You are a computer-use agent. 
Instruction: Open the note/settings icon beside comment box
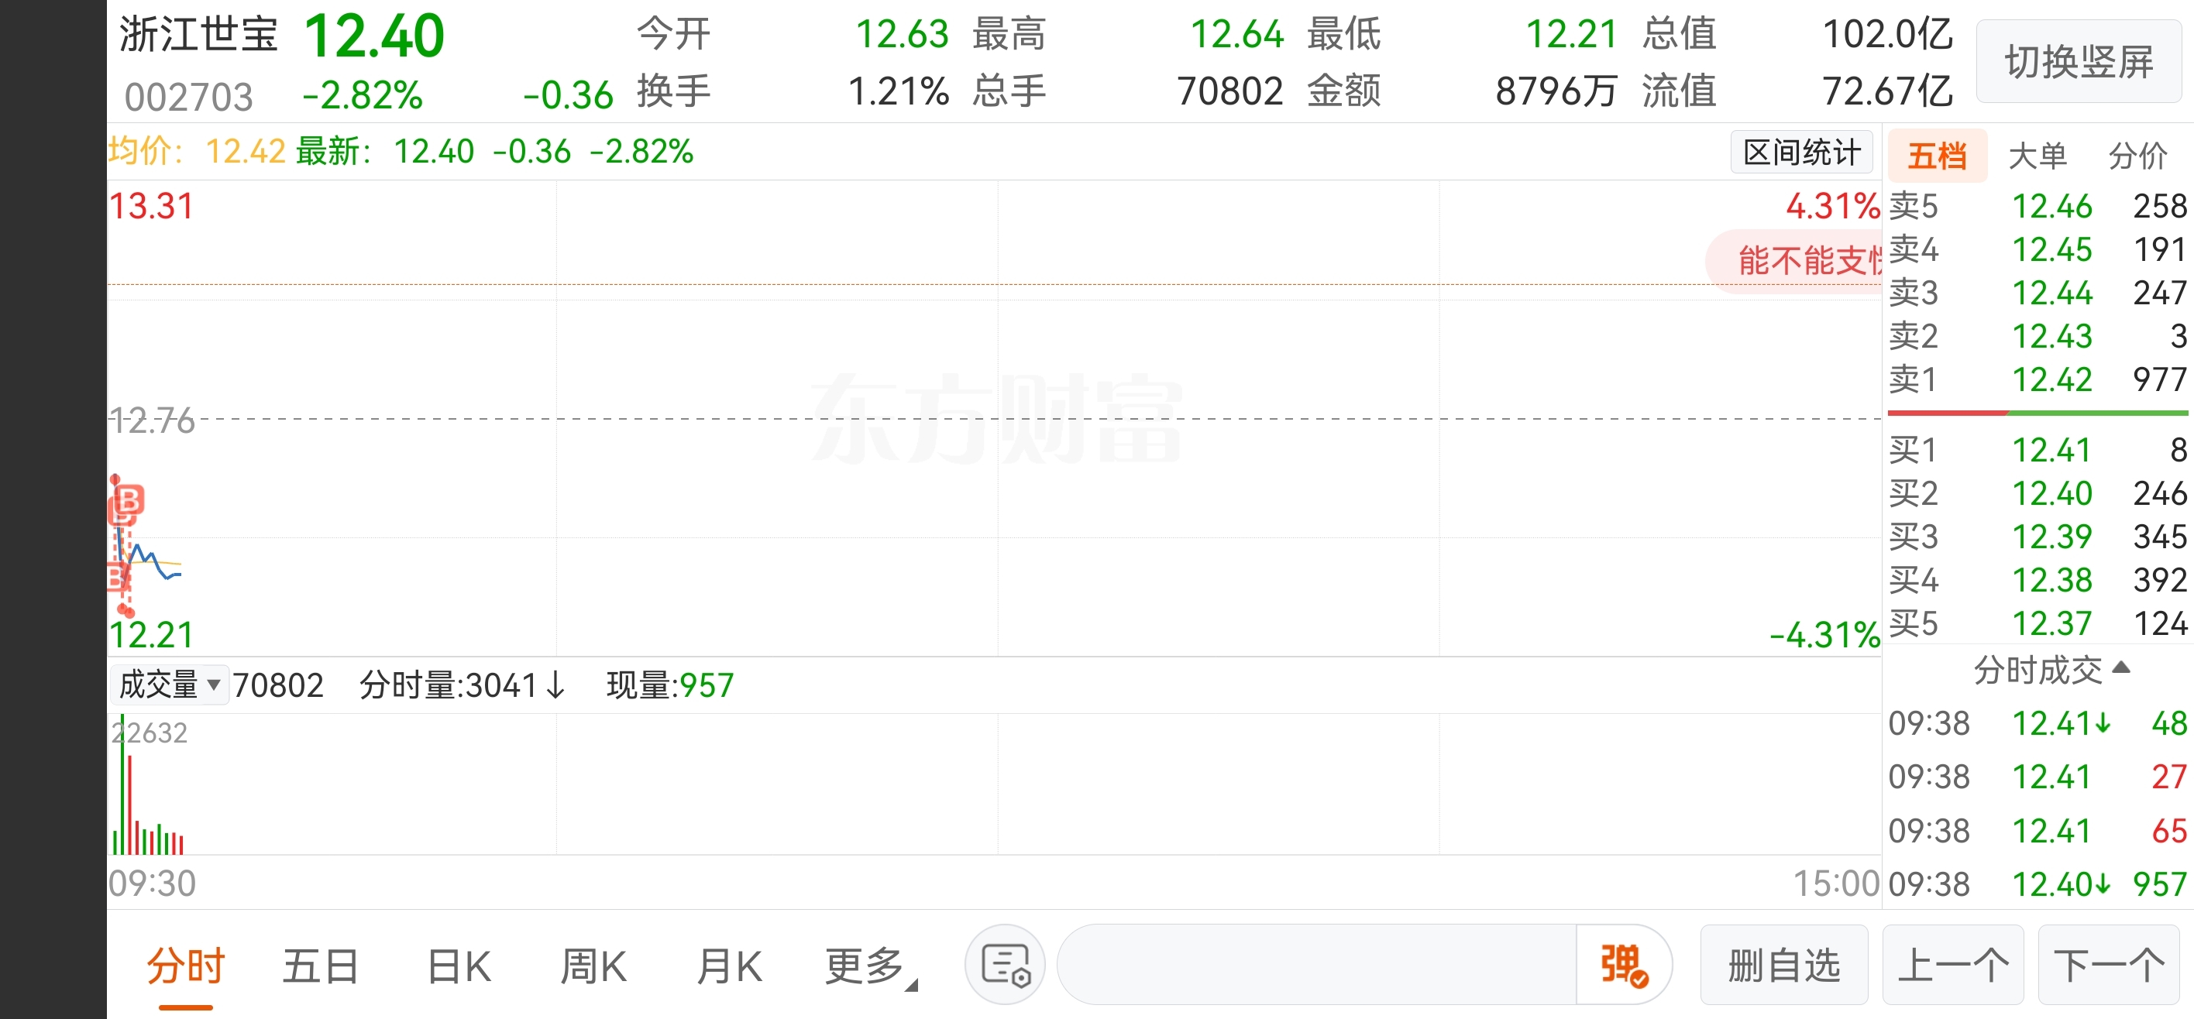click(x=1006, y=965)
